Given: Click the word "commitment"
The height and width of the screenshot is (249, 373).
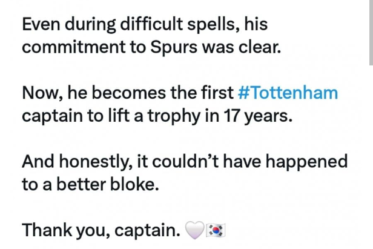Looking at the screenshot, I should [74, 47].
